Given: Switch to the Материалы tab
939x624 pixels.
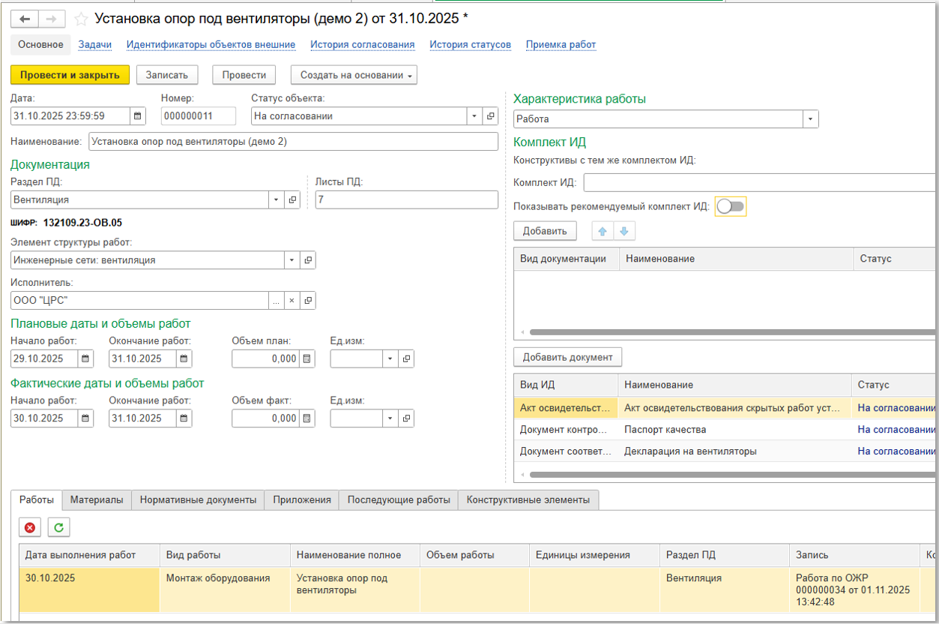Looking at the screenshot, I should tap(97, 499).
